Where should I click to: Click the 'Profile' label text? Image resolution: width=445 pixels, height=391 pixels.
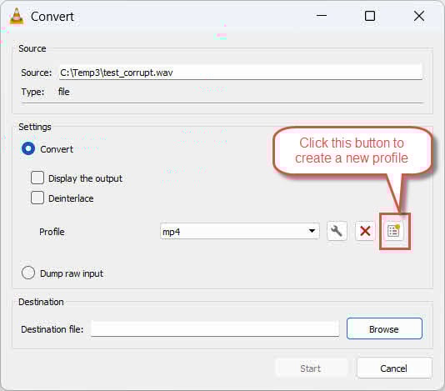52,232
